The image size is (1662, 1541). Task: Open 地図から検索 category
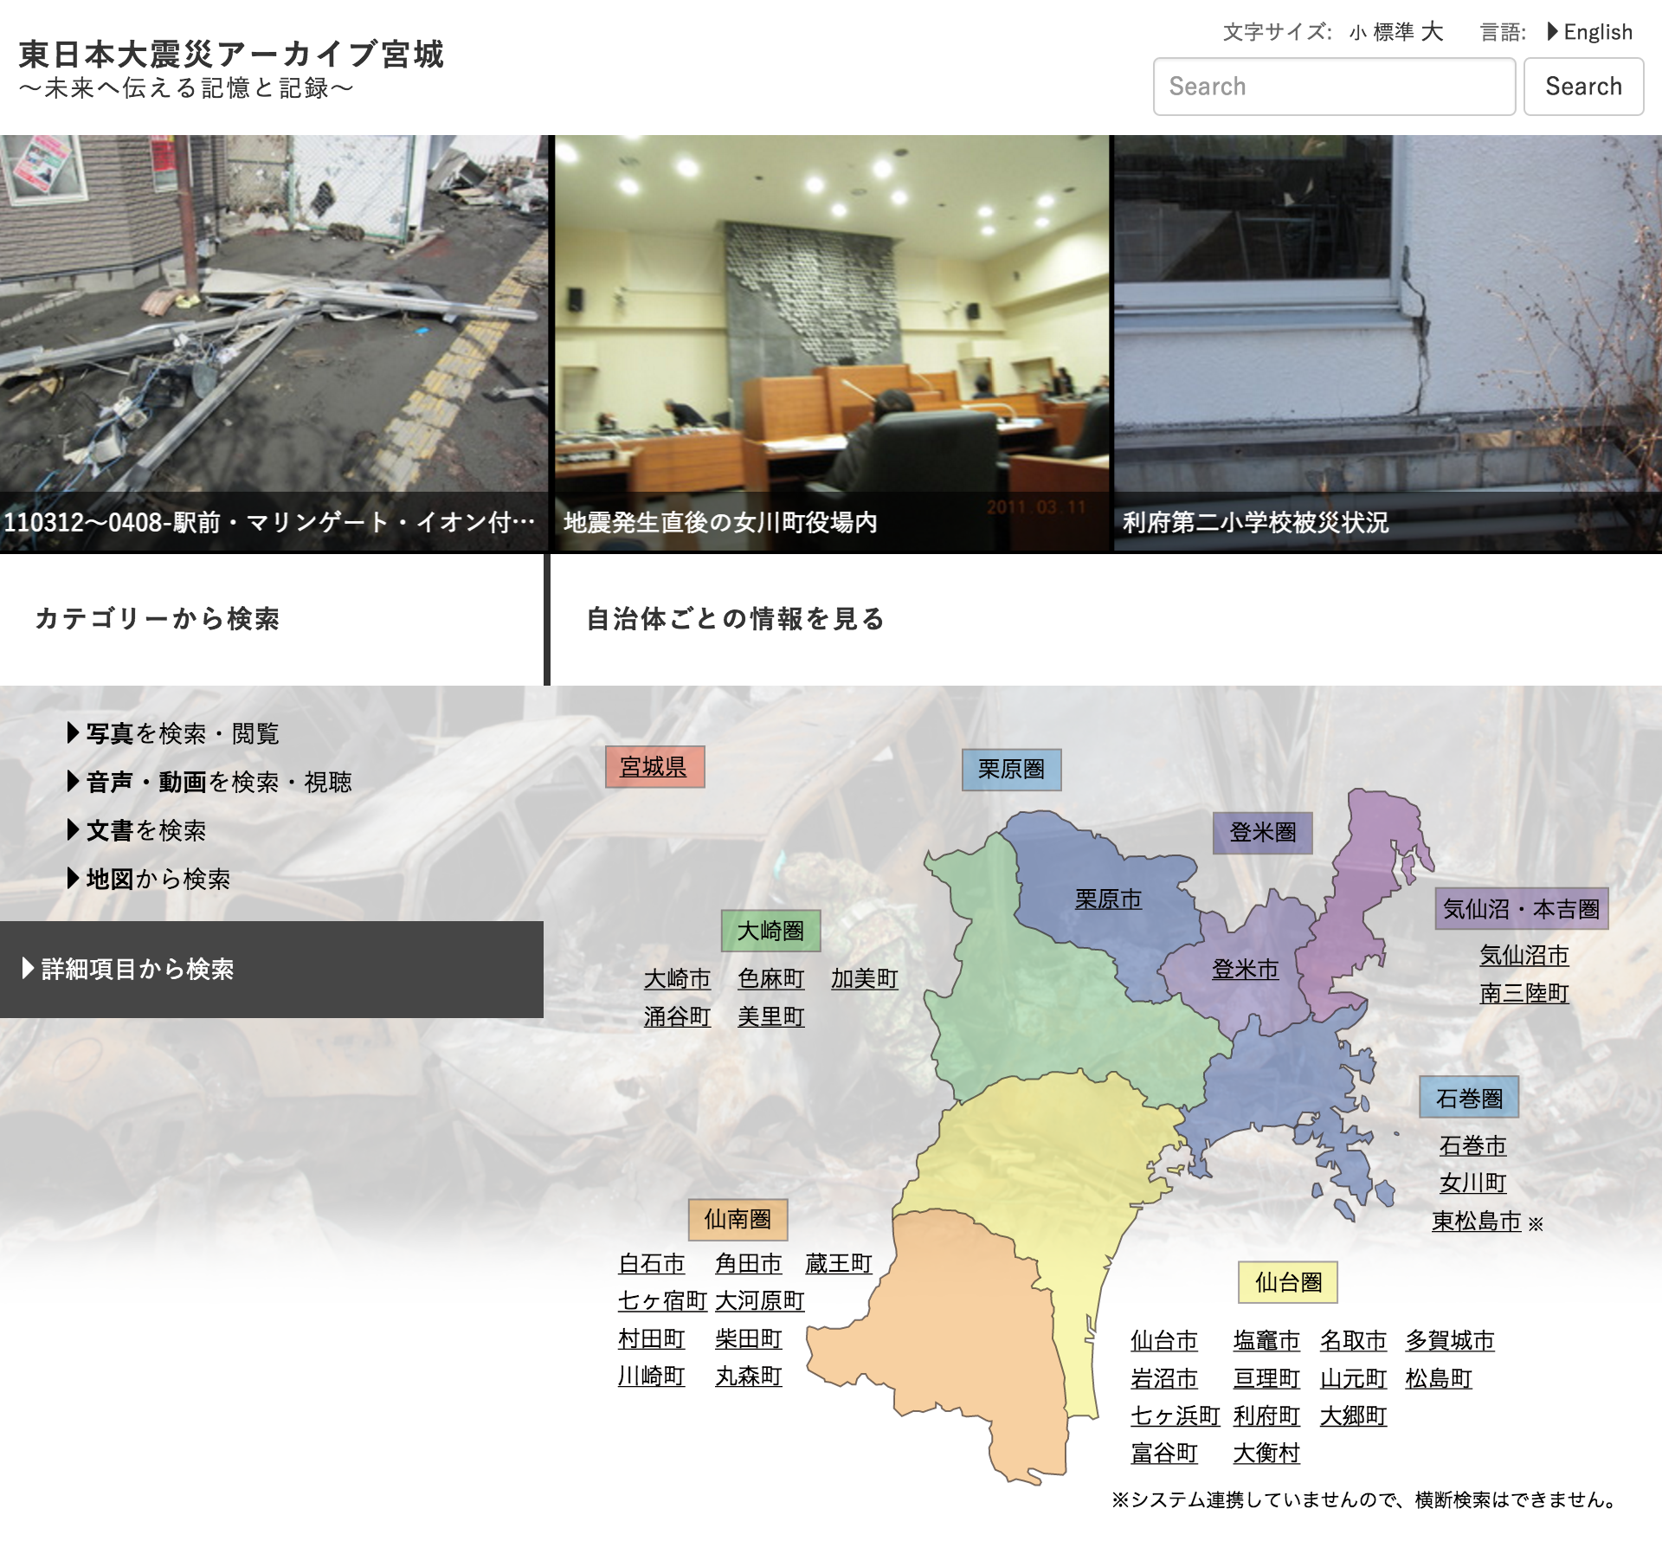(149, 879)
